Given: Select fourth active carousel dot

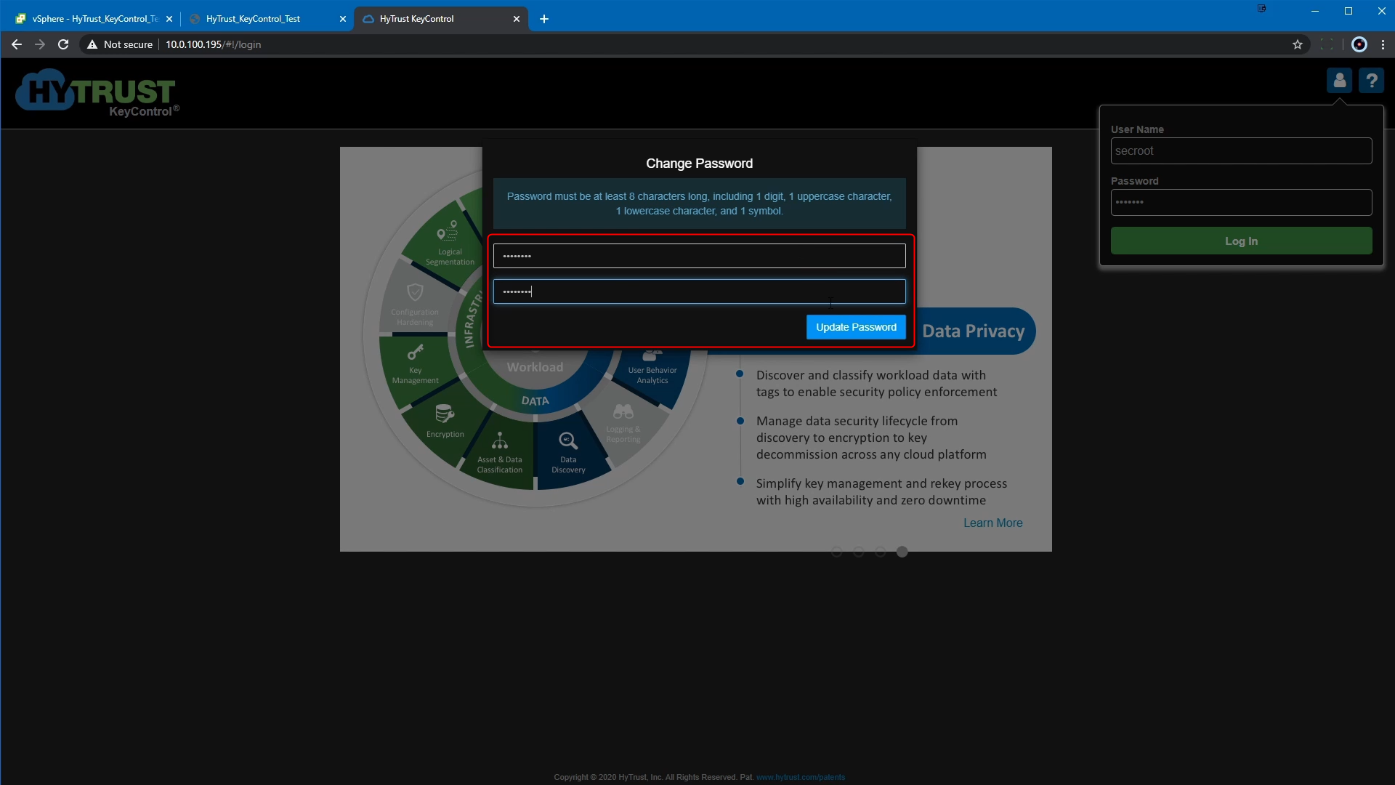Looking at the screenshot, I should pos(902,552).
